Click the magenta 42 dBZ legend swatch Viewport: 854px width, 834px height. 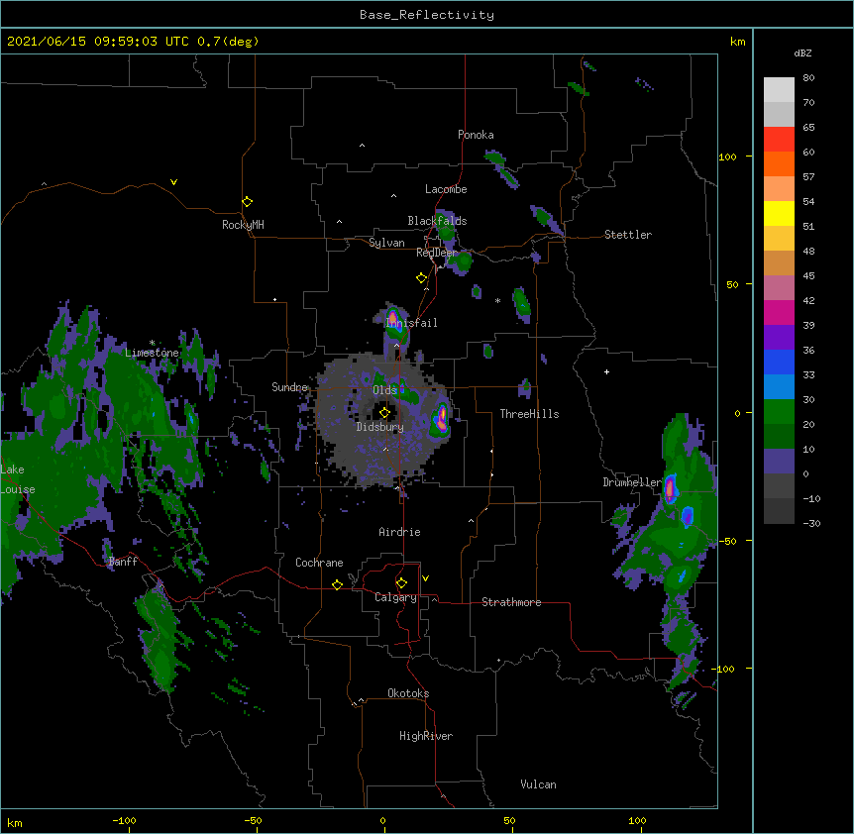click(779, 312)
